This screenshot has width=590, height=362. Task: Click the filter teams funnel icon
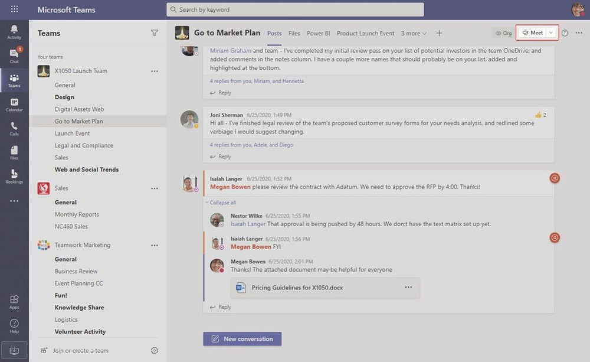154,33
